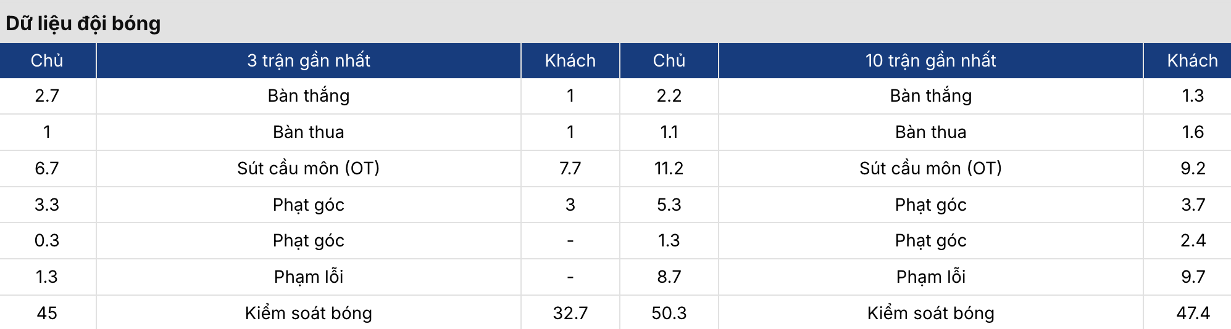The height and width of the screenshot is (329, 1231).
Task: Select the '10 trận gần nhất' column header
Action: coord(931,60)
